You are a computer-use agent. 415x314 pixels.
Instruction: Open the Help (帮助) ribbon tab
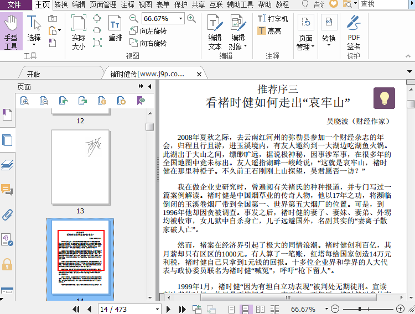[264, 4]
